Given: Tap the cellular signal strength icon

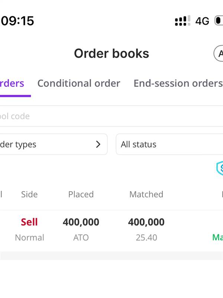Looking at the screenshot, I should pyautogui.click(x=182, y=20).
